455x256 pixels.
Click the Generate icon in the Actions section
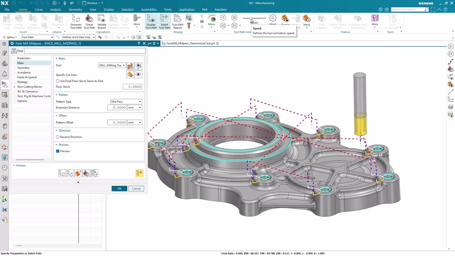(62, 173)
